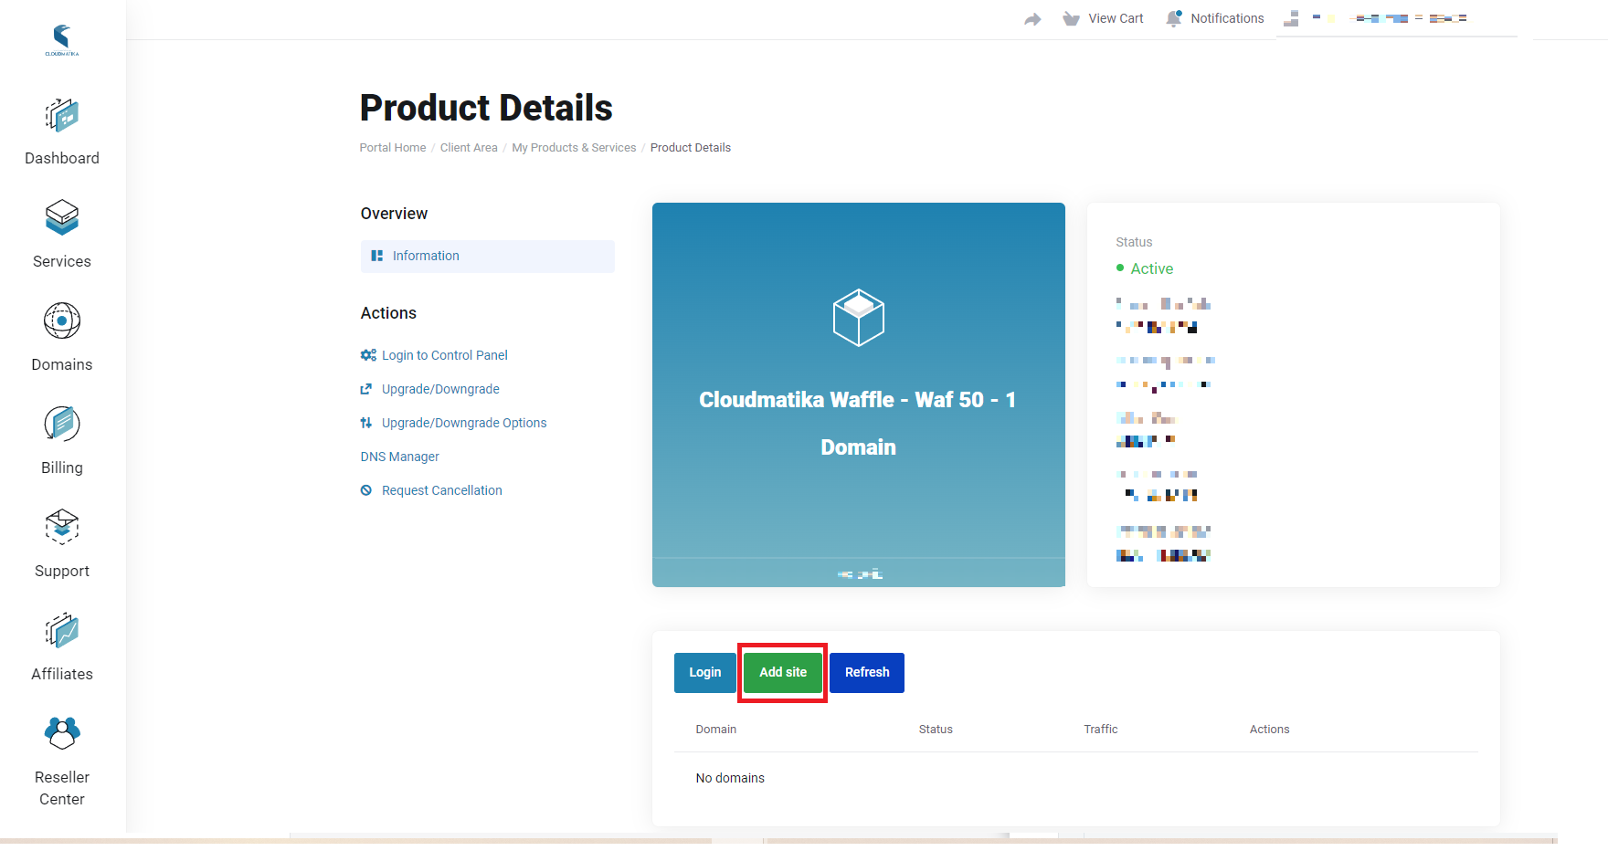Image resolution: width=1608 pixels, height=851 pixels.
Task: Open the Upgrade/Downgrade link
Action: [440, 389]
